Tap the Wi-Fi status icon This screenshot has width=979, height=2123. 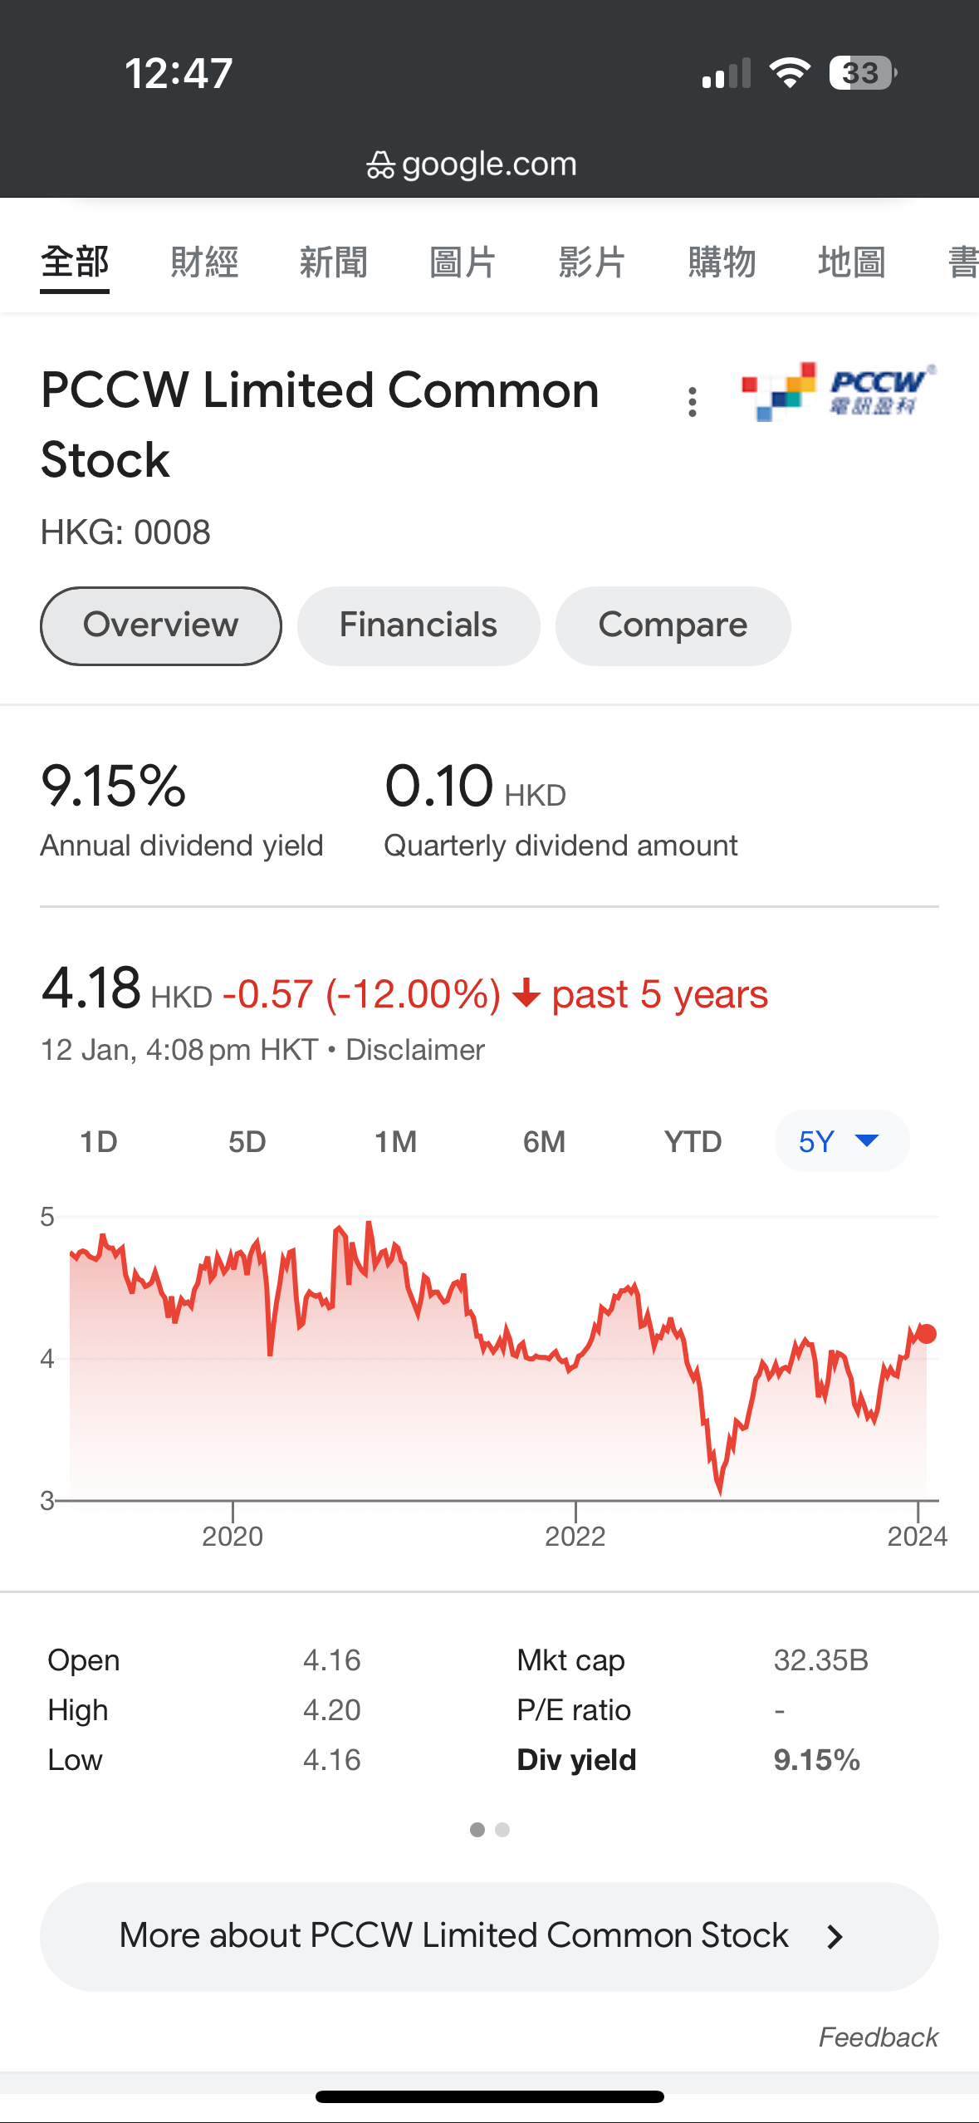[789, 73]
